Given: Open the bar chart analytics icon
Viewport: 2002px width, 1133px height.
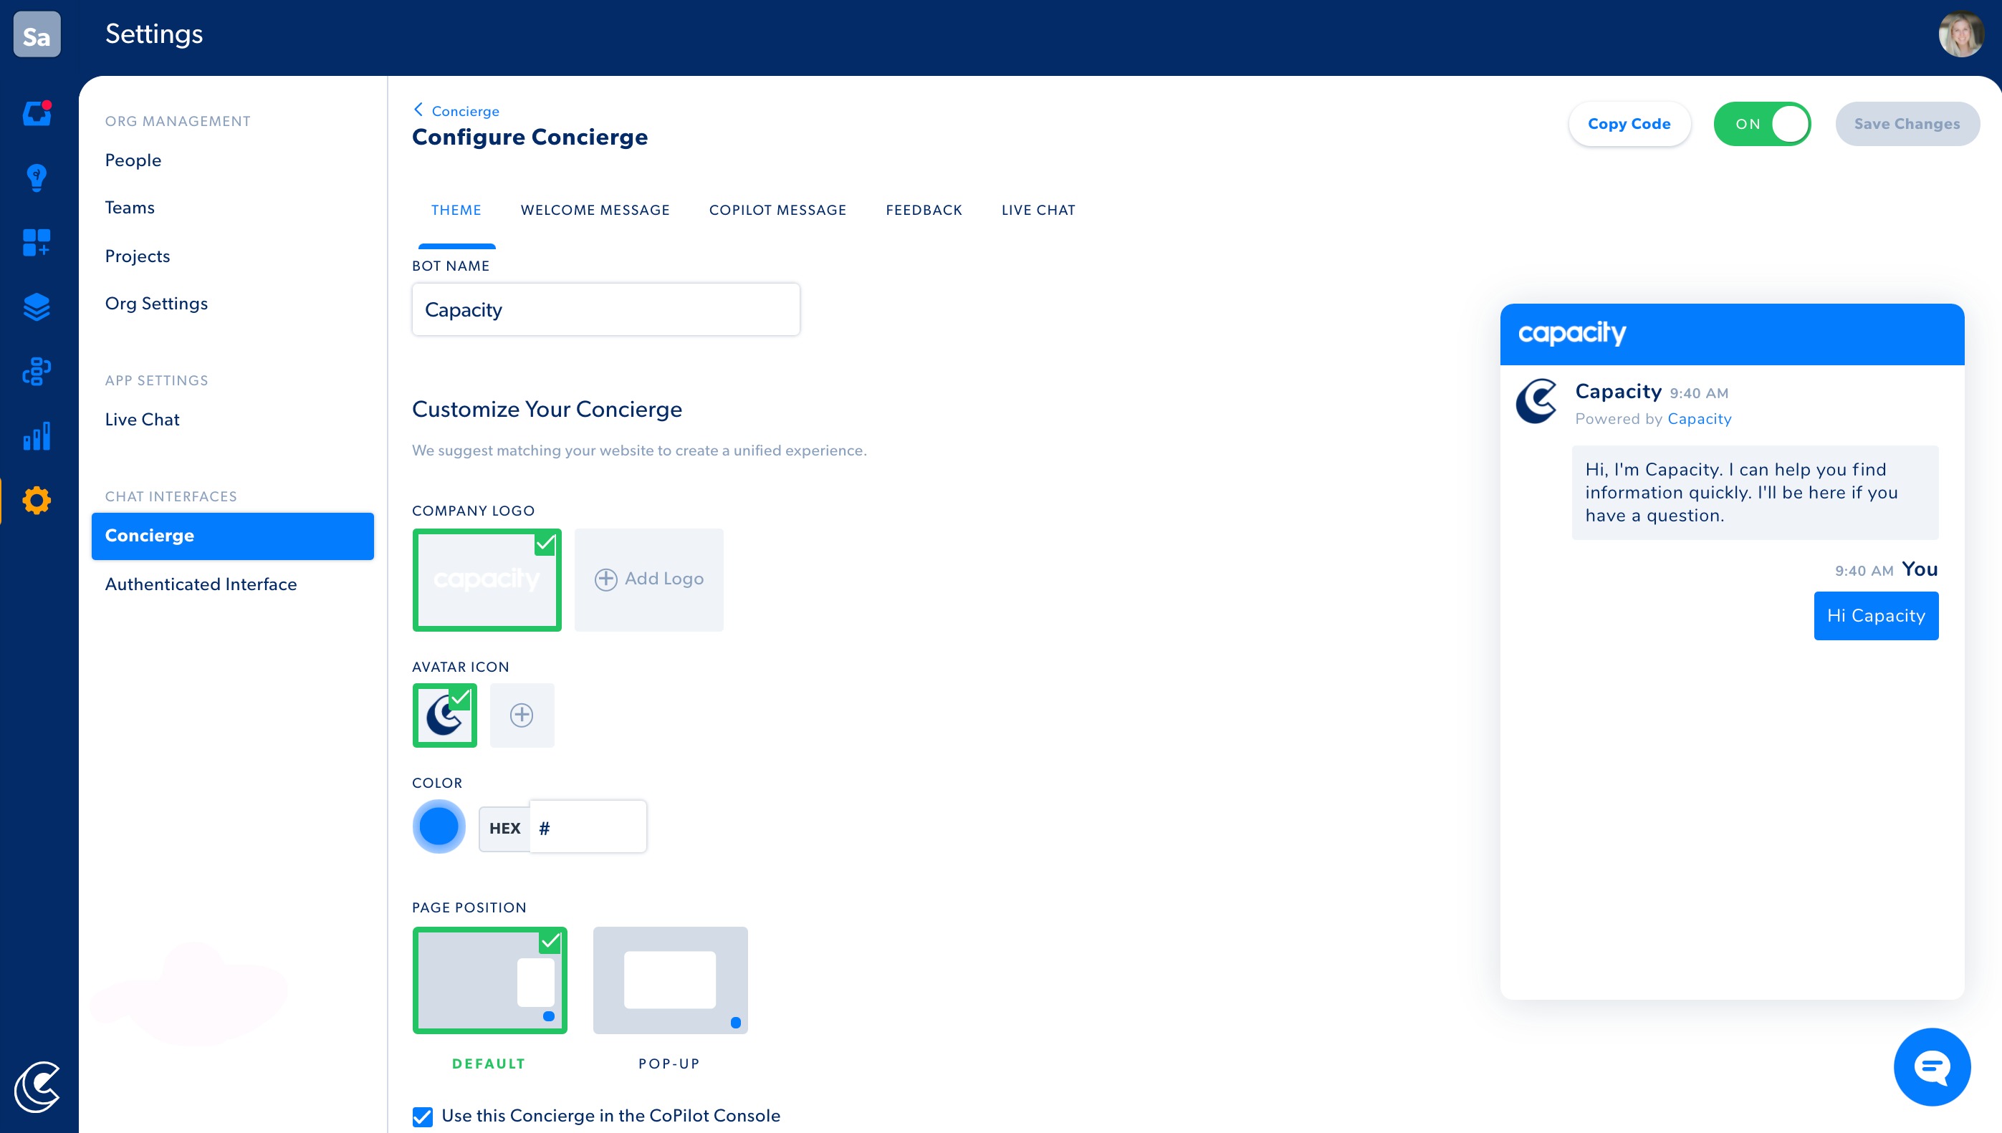Looking at the screenshot, I should (37, 435).
